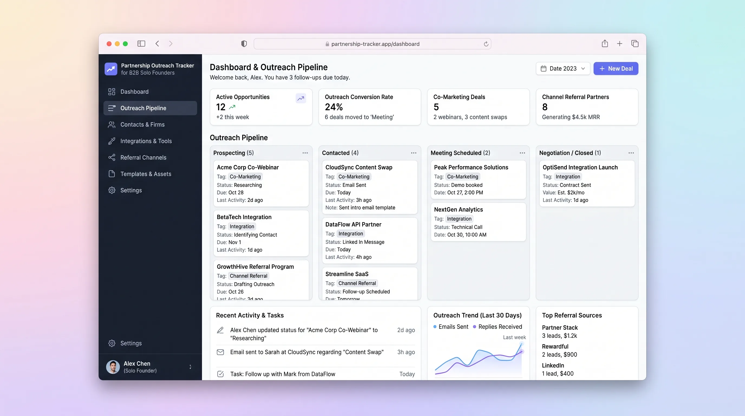The image size is (745, 416).
Task: Navigate to Referral Channels
Action: [x=150, y=158]
